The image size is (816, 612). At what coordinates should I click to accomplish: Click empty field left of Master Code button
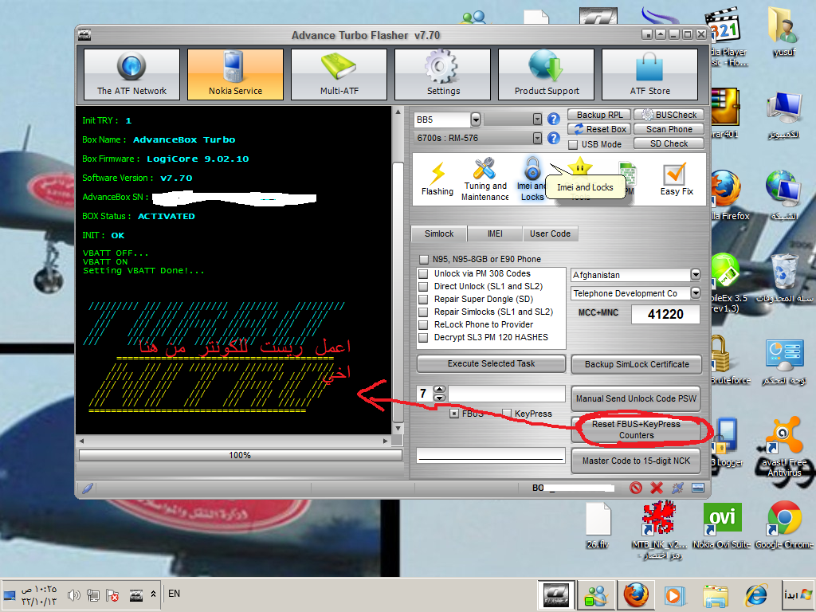pos(491,455)
